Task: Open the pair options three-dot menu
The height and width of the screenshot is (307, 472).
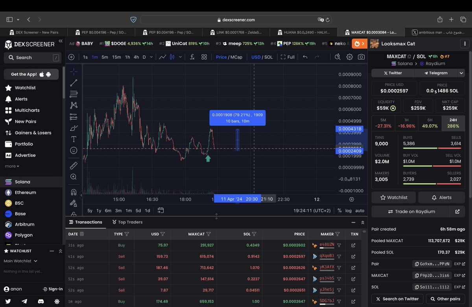Action: (465, 44)
